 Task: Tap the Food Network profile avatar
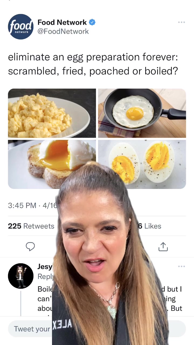point(21,27)
